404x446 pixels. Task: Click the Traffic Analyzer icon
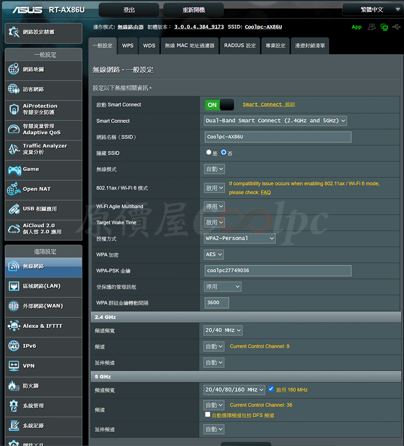(x=14, y=149)
